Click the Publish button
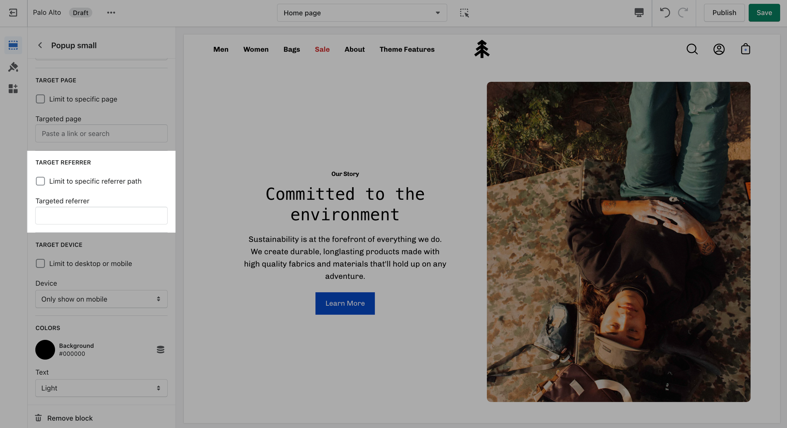This screenshot has width=787, height=428. [724, 13]
